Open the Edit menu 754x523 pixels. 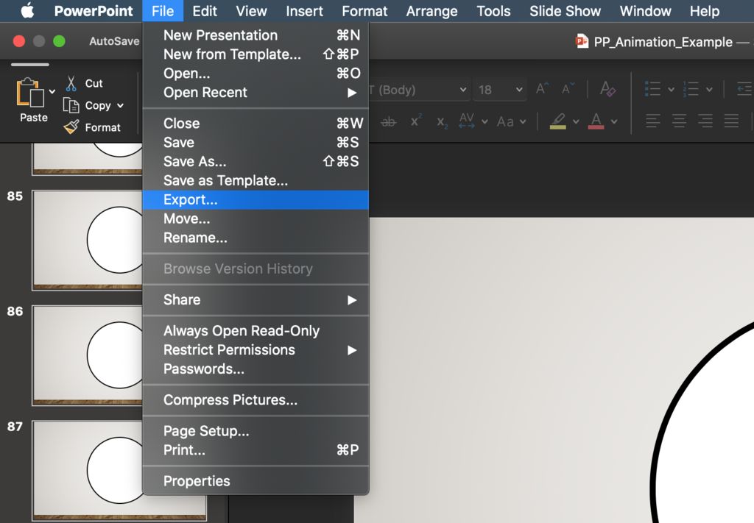205,10
